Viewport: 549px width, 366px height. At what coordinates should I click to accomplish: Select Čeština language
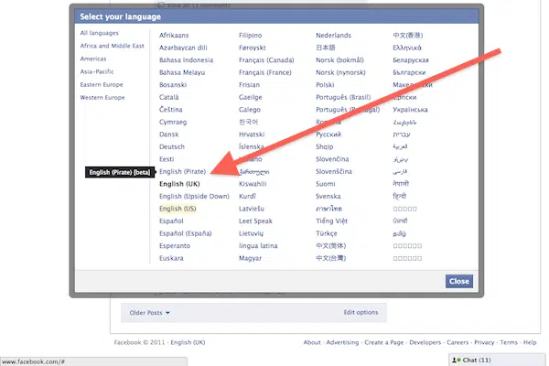click(x=170, y=110)
